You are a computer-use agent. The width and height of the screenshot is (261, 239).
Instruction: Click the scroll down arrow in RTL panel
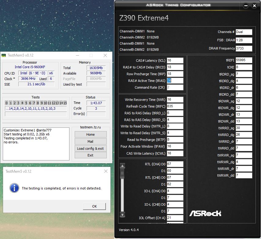(x=122, y=215)
